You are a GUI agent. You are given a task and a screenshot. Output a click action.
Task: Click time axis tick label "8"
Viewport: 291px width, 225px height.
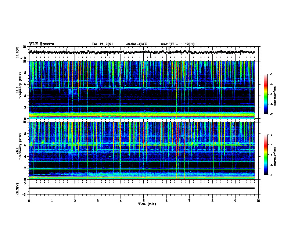[x=212, y=201]
